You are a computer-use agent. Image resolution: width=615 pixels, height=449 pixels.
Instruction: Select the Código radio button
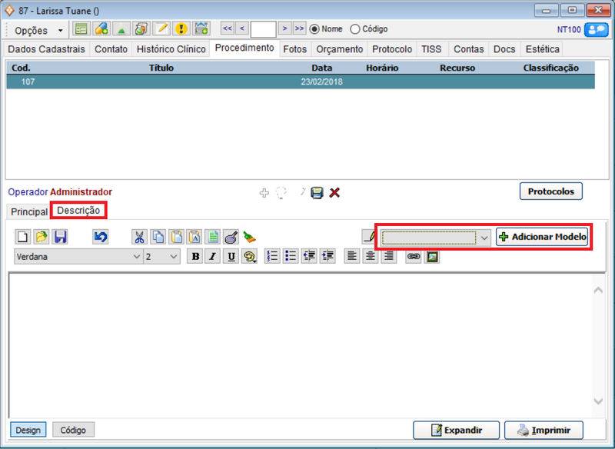pos(354,29)
